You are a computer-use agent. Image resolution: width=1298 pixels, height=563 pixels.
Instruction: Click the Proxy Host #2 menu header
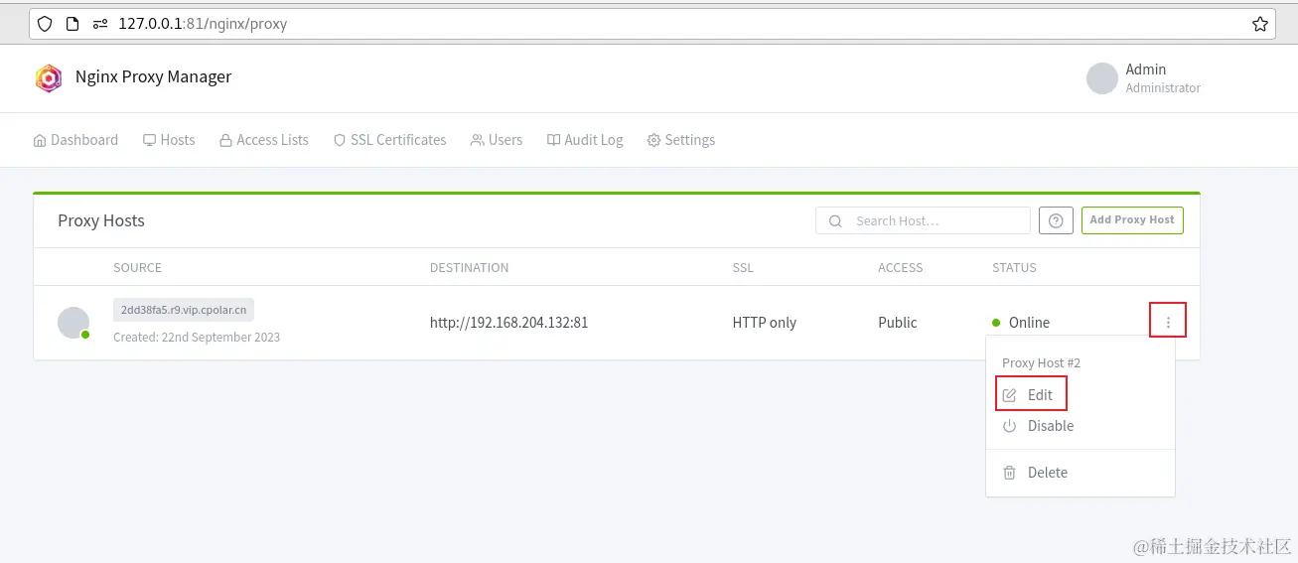[1041, 363]
